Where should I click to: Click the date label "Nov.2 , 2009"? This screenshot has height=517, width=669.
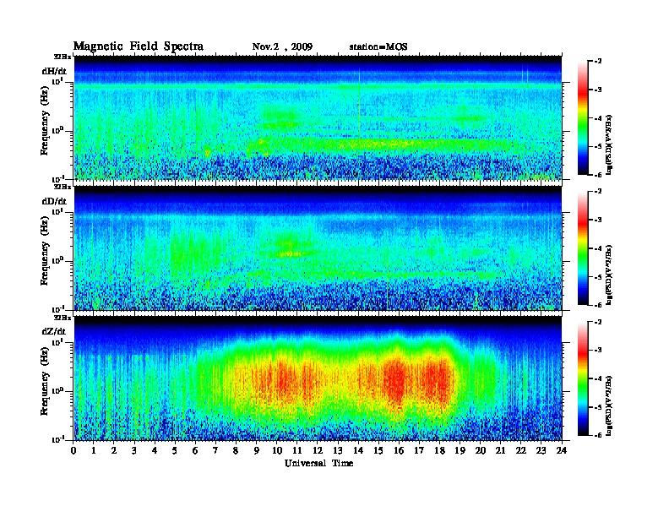point(282,47)
